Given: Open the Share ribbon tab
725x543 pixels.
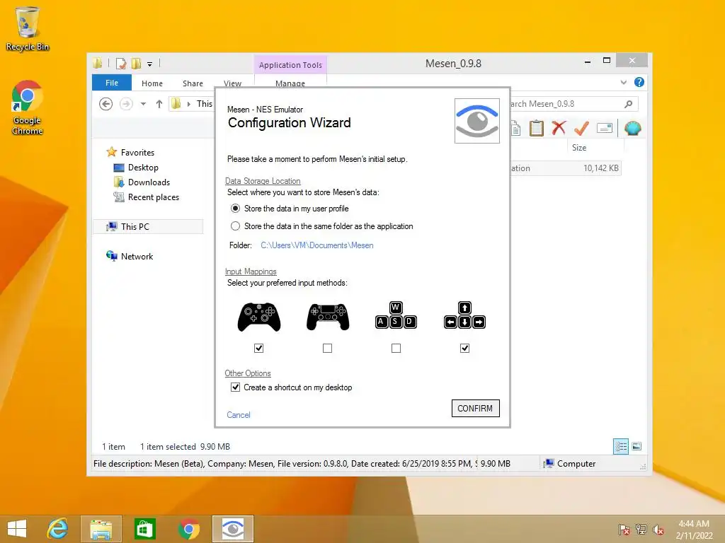Looking at the screenshot, I should tap(193, 83).
